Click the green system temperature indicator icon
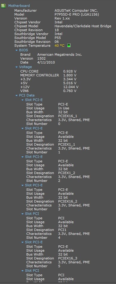Screen dimensions: 116x284 tap(69, 45)
